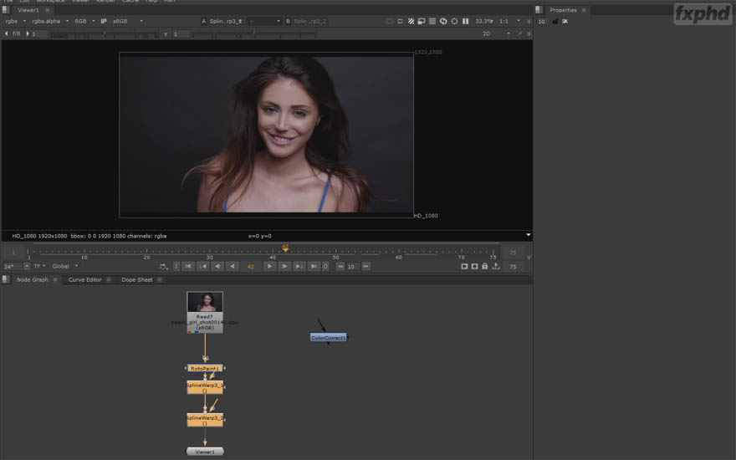The image size is (736, 460).
Task: Toggle proxy mode icon in viewer toolbar
Action: coord(400,21)
